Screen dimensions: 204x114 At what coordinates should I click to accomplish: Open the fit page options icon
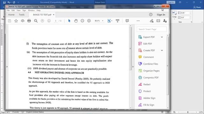tap(109, 21)
